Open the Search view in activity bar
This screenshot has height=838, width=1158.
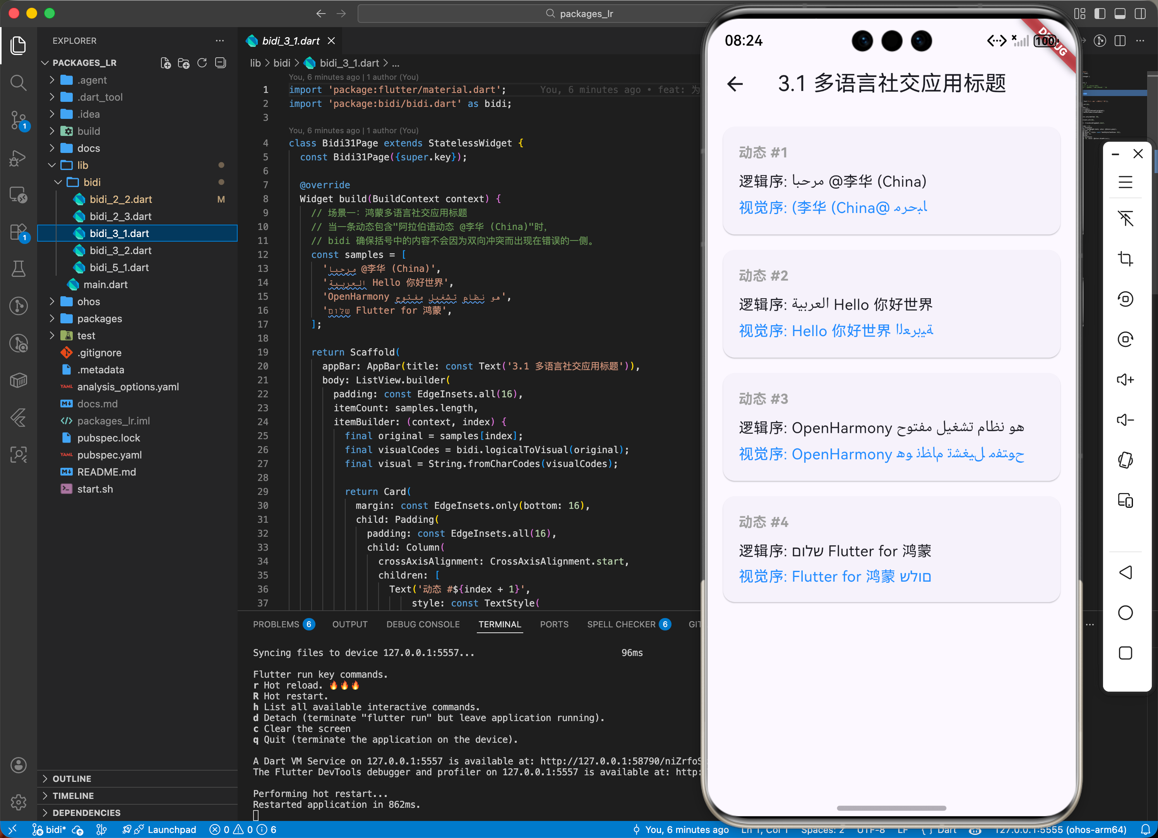click(18, 83)
